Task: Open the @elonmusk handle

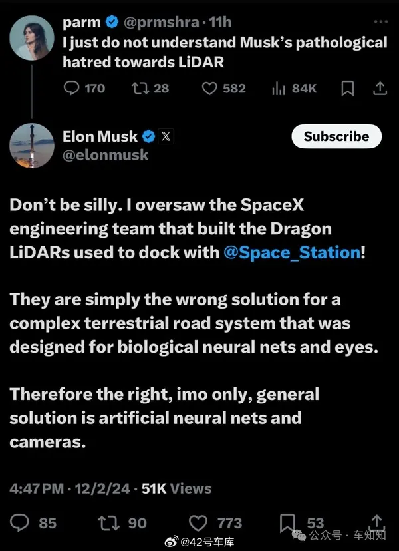Action: tap(105, 155)
